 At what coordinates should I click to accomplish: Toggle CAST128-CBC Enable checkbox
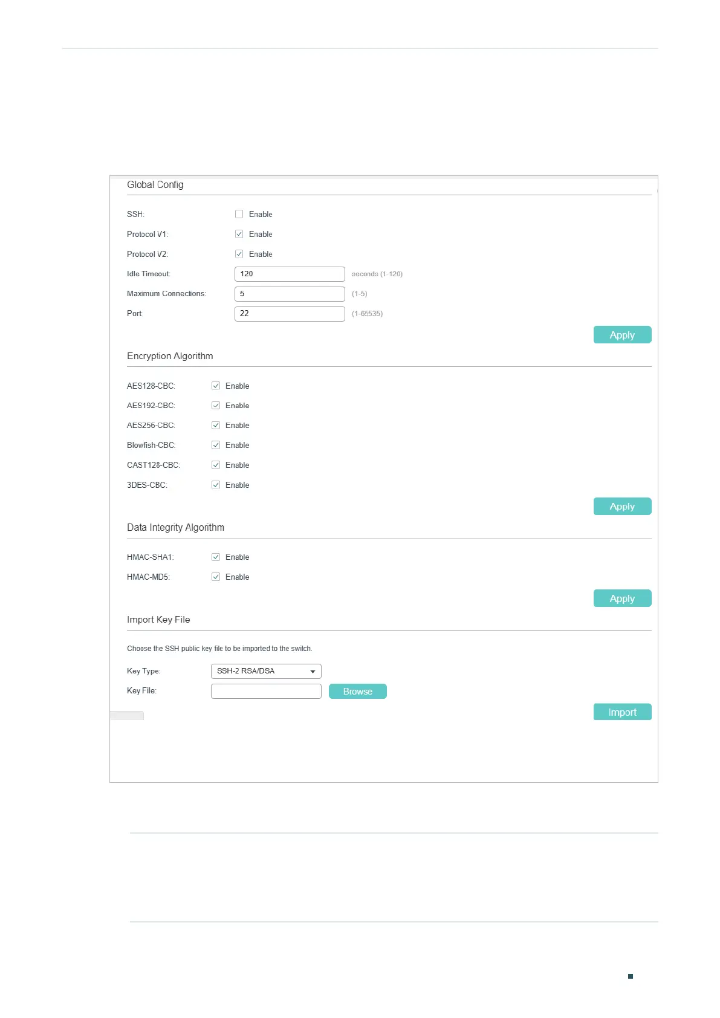(x=216, y=465)
